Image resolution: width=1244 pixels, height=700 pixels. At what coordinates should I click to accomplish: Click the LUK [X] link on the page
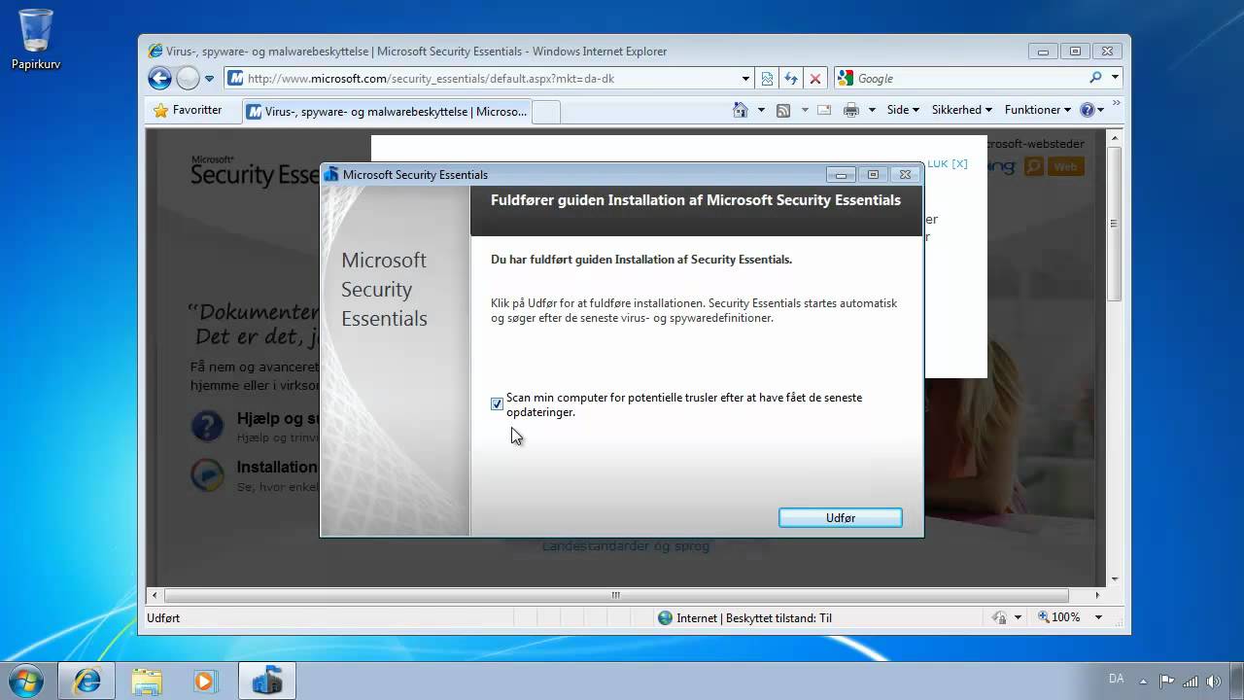tap(948, 163)
